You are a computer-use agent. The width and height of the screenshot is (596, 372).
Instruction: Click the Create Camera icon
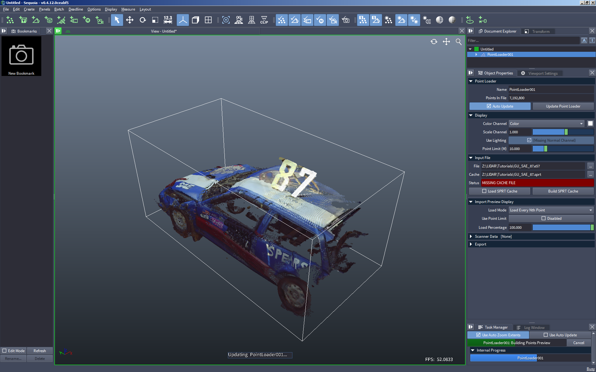click(x=99, y=20)
